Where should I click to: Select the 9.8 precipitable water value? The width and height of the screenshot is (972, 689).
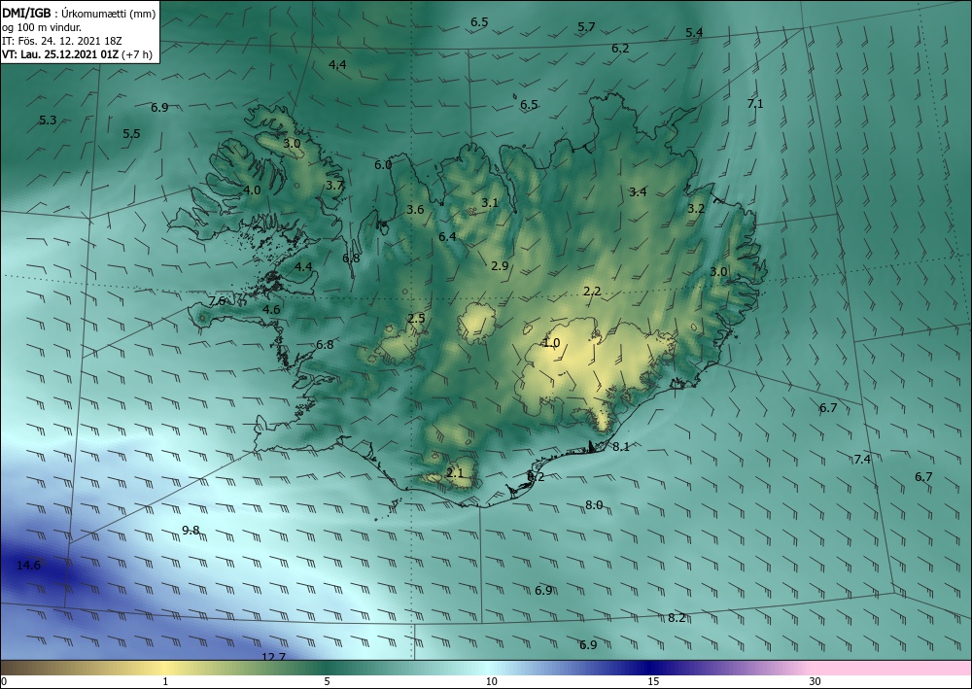[x=191, y=531]
